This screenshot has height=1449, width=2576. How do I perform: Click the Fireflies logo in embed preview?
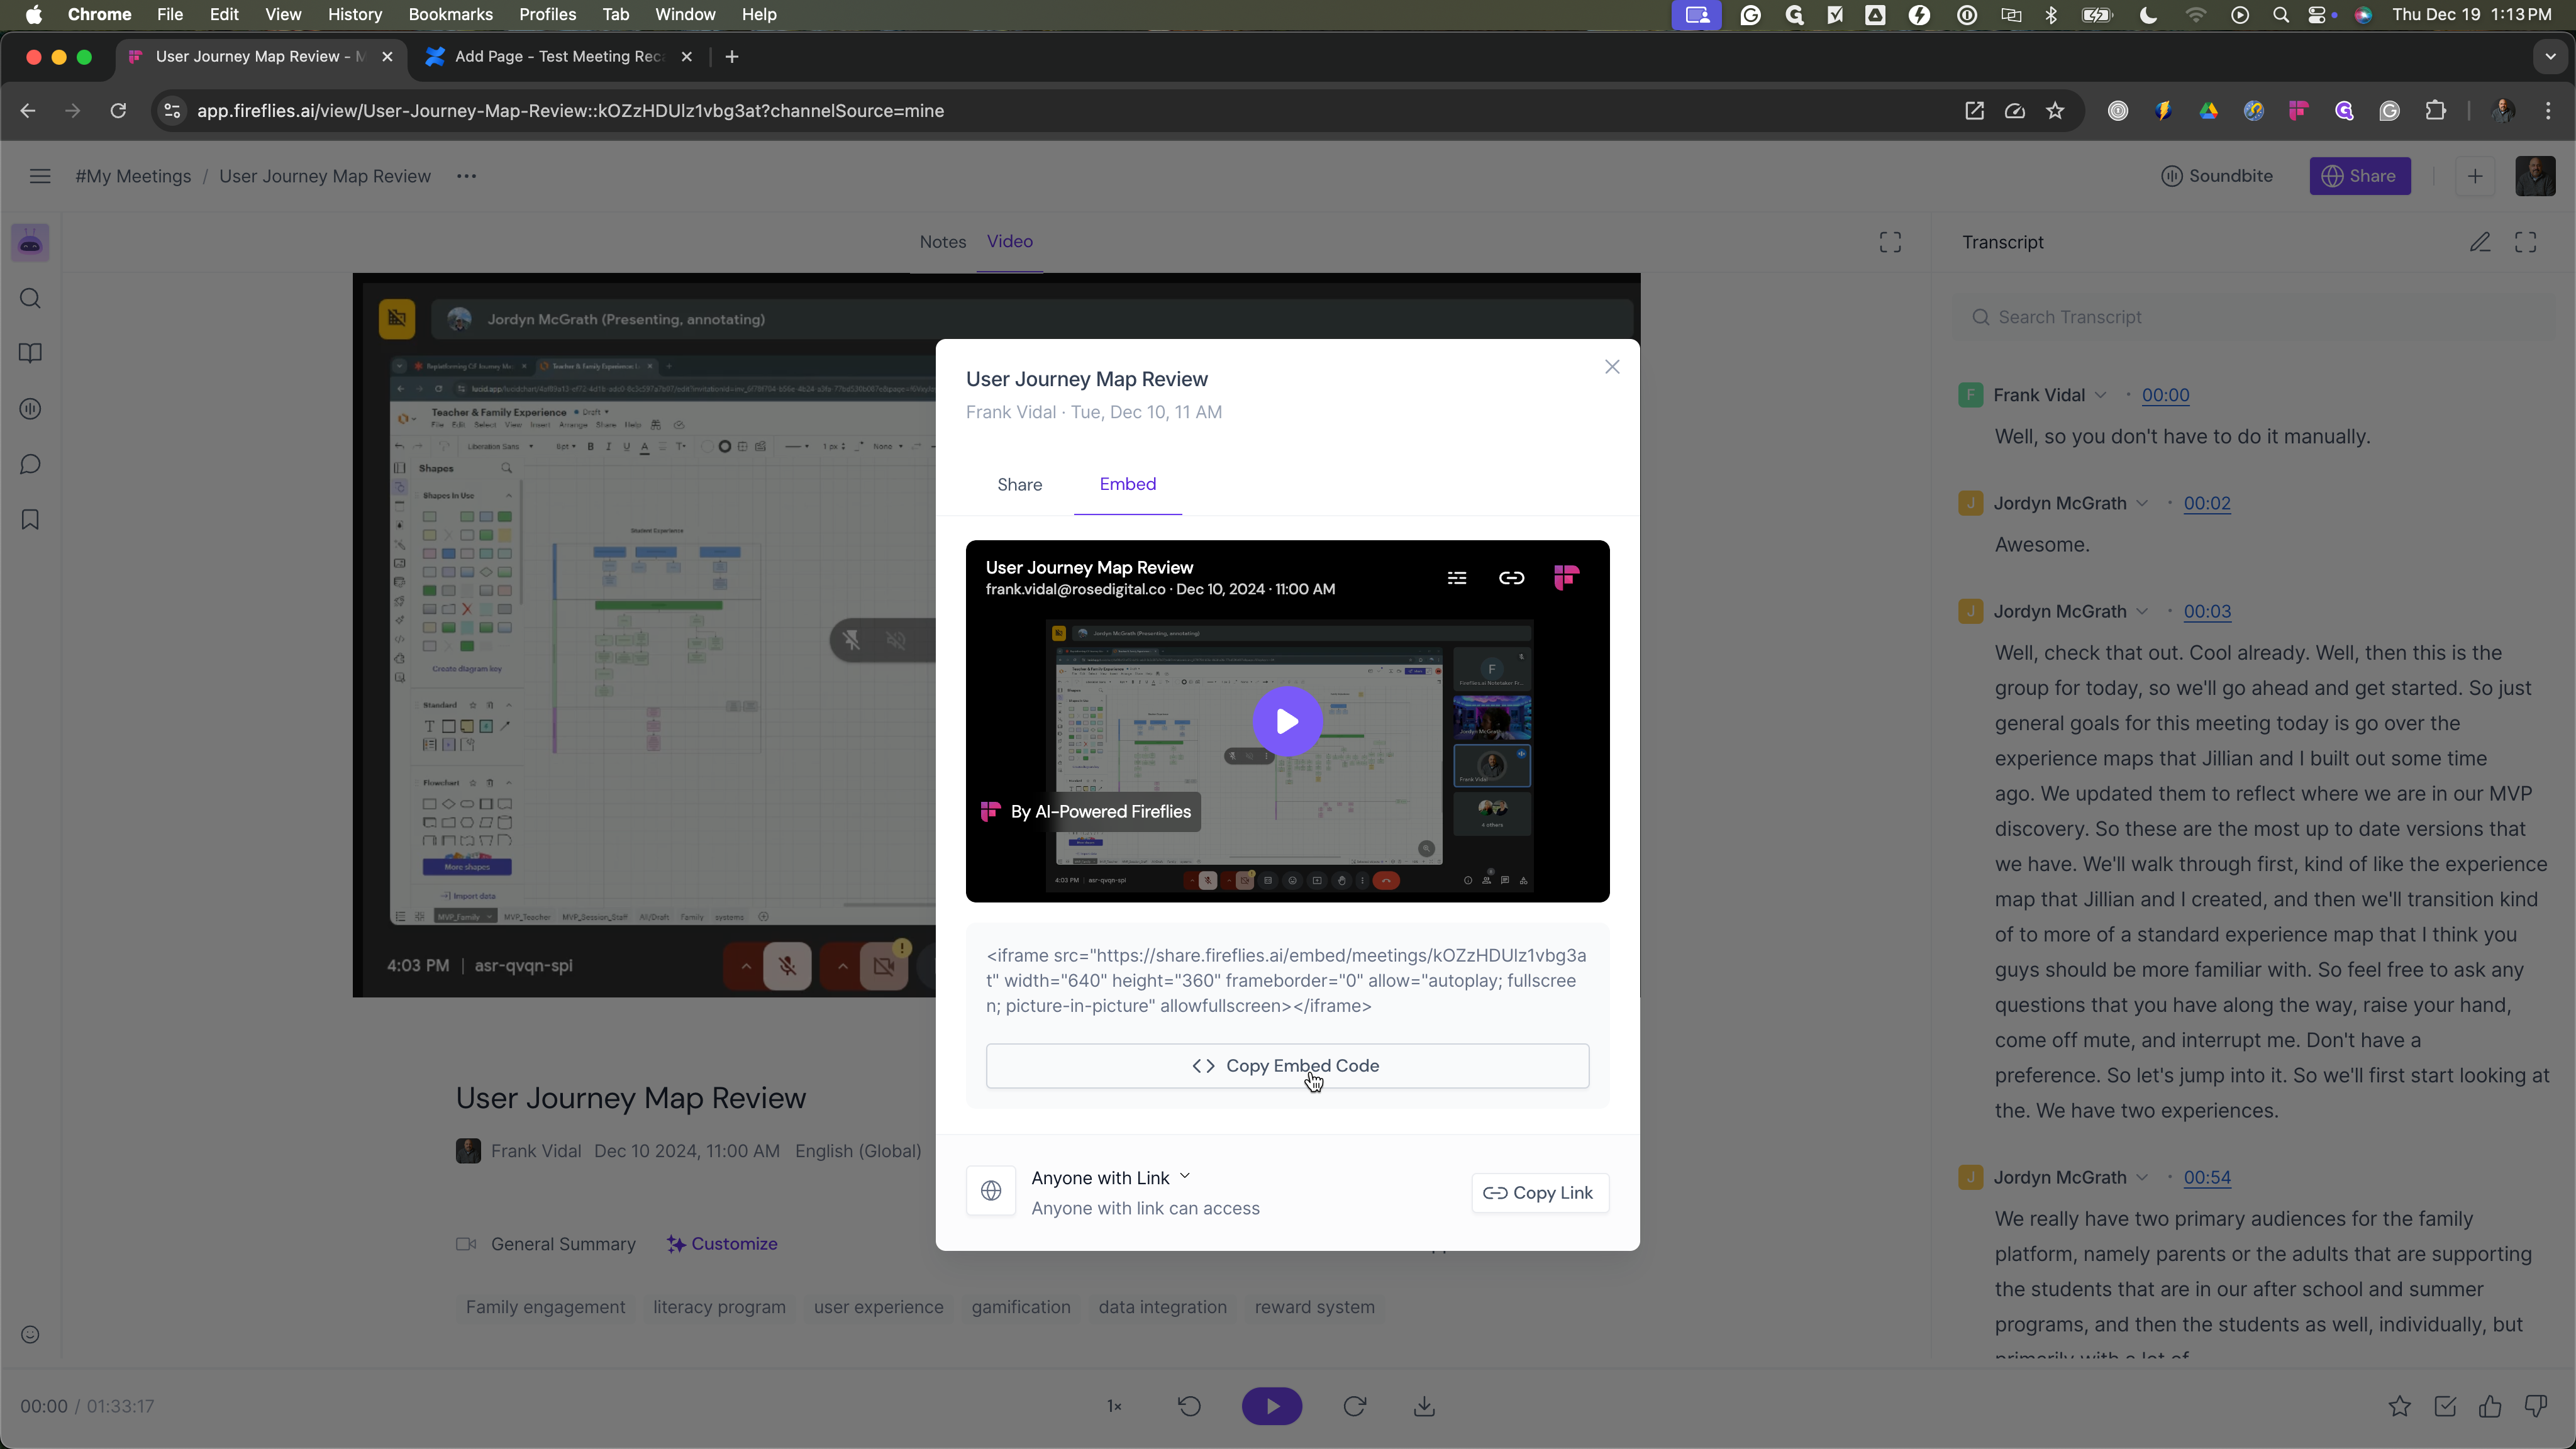tap(1566, 578)
